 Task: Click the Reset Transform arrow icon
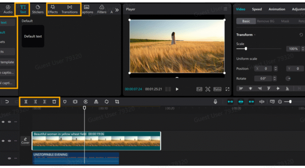[301, 34]
